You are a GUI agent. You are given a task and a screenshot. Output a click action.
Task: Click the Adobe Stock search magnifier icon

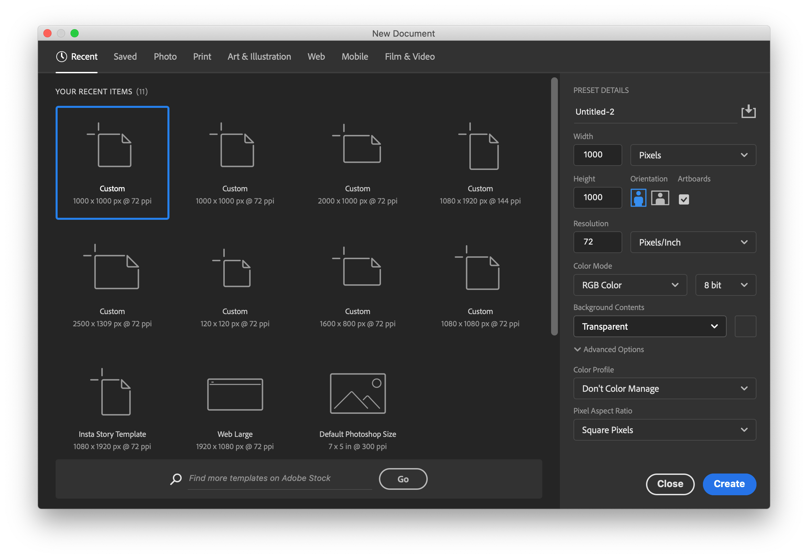point(176,479)
